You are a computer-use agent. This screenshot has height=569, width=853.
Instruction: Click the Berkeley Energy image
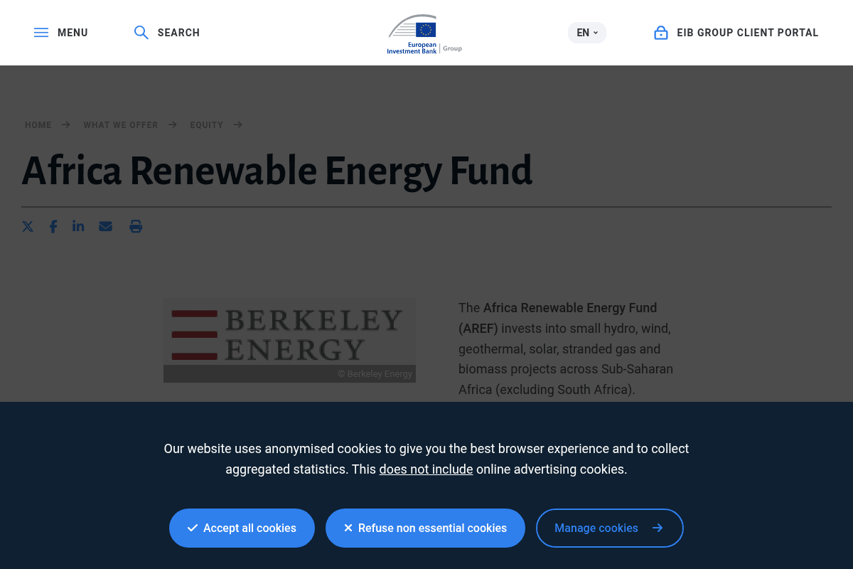point(289,340)
